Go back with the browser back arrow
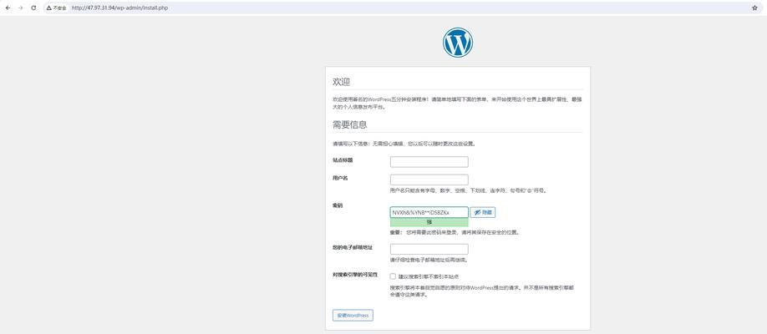Screen dimensions: 767x334 tap(8, 8)
